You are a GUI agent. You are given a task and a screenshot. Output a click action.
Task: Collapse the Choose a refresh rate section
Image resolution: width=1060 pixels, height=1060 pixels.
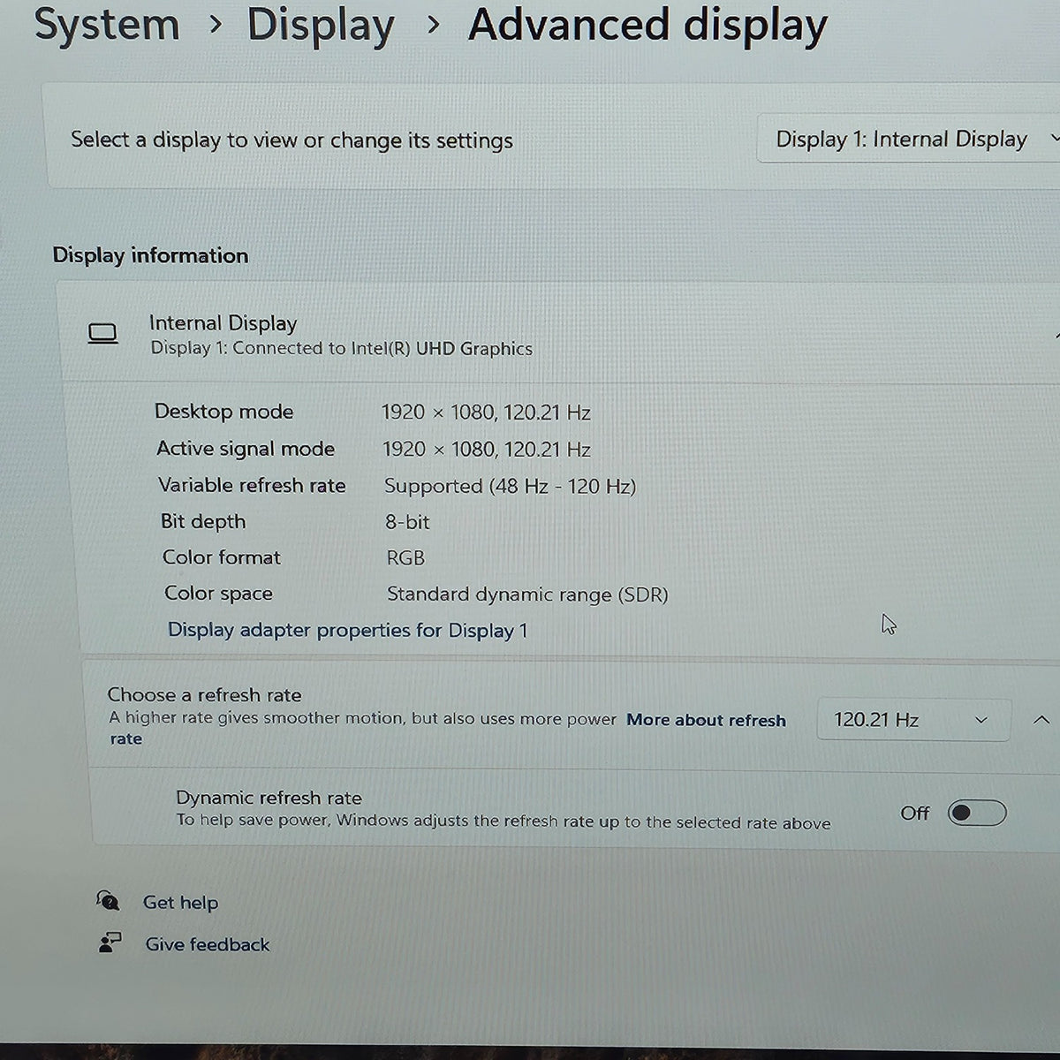tap(1041, 720)
